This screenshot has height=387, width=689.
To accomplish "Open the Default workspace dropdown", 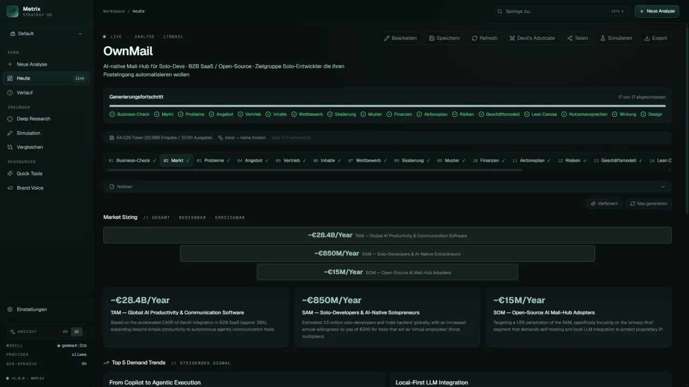I will pos(46,33).
